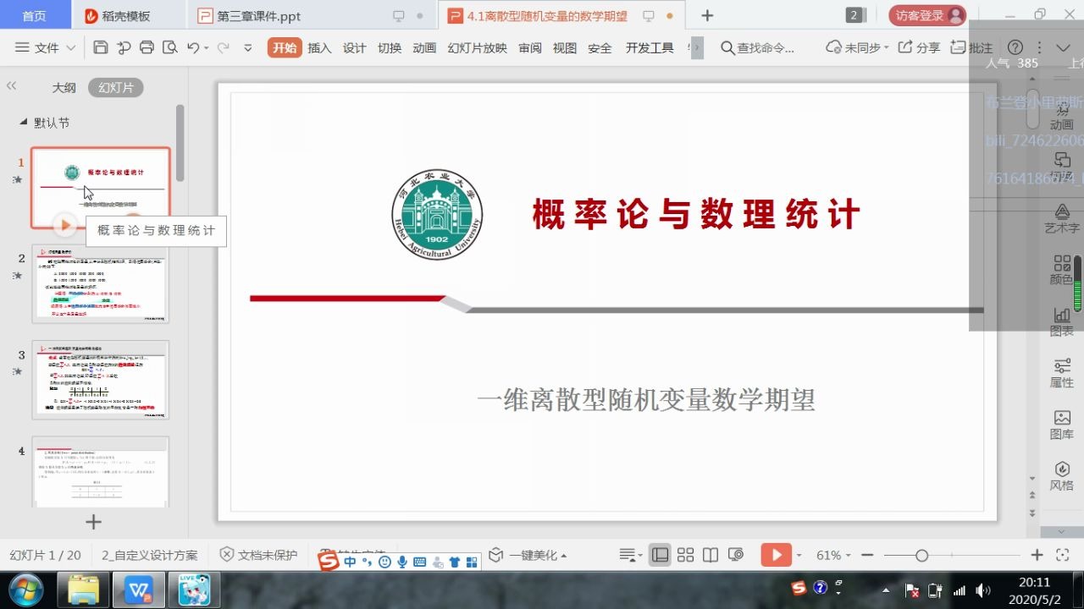
Task: Click the zoom out minus button
Action: point(866,555)
